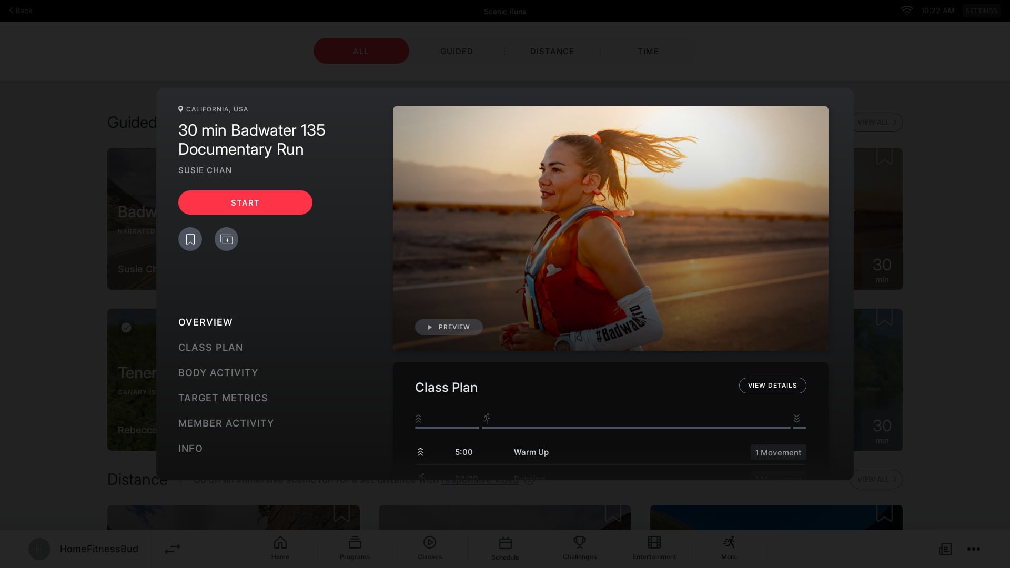This screenshot has width=1010, height=568.
Task: Check the Wi-Fi status icon
Action: (x=906, y=10)
